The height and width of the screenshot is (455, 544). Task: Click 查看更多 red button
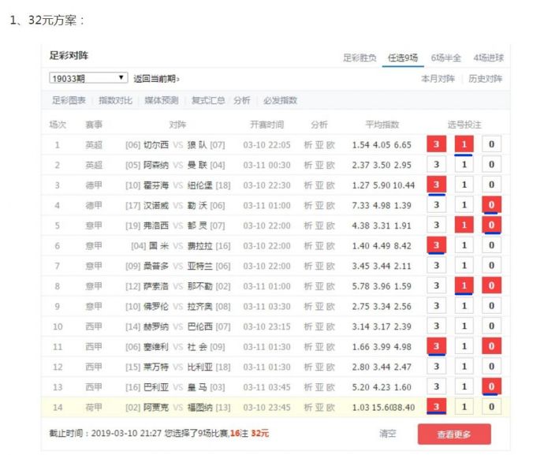[x=453, y=434]
